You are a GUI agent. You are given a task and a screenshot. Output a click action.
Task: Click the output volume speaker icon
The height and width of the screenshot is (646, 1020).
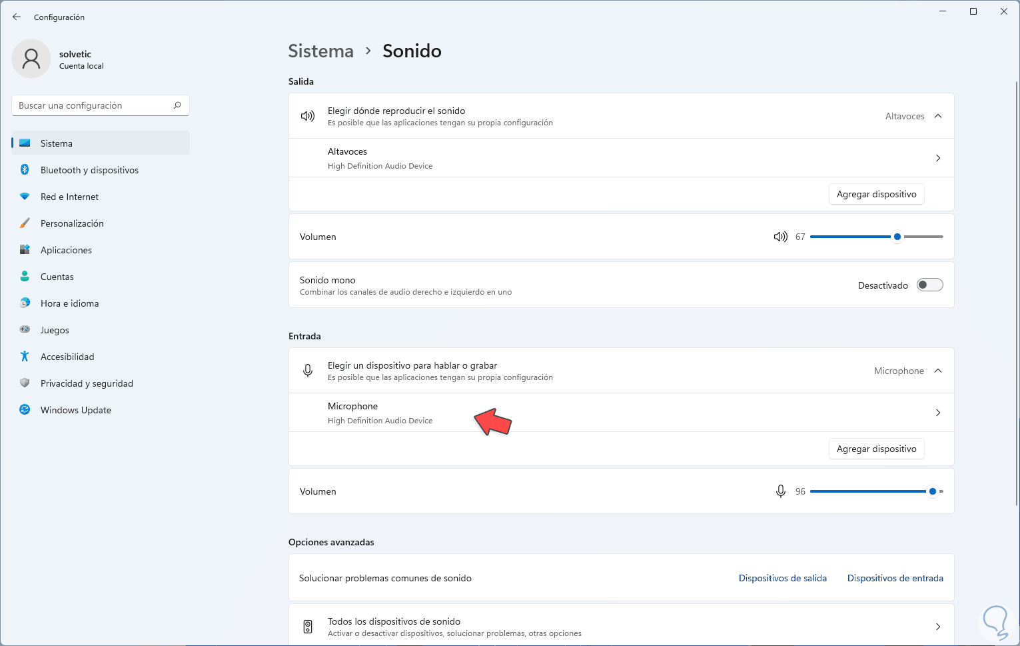[x=780, y=237]
